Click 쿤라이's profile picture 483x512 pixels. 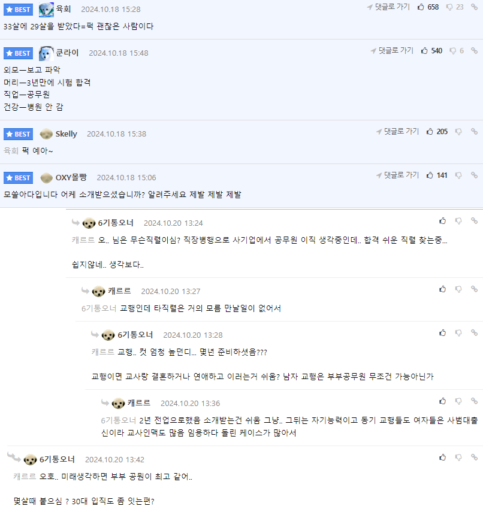point(46,53)
